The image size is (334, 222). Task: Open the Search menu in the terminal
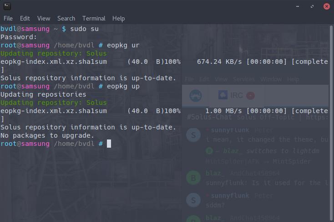66,19
